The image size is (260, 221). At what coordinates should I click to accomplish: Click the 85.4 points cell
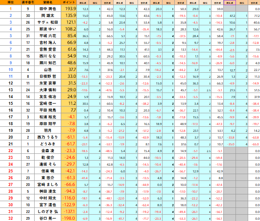pos(69,35)
